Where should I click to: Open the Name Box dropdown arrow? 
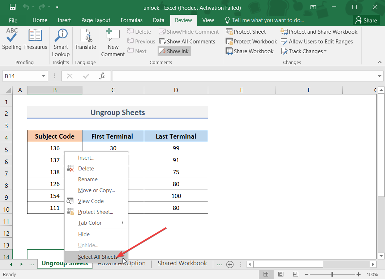coord(44,76)
